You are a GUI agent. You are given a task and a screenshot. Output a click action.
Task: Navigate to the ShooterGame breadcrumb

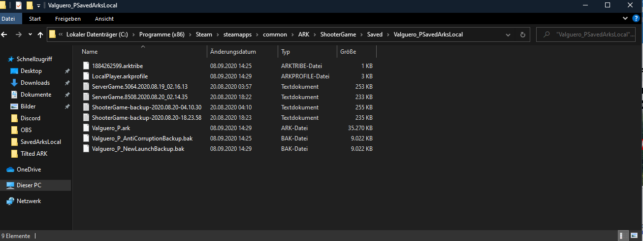(x=339, y=34)
